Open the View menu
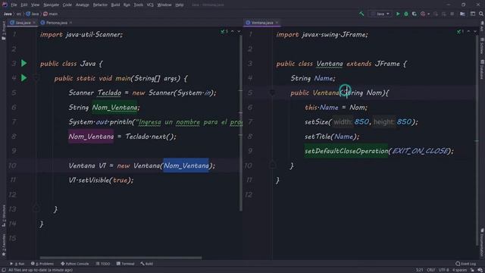 (36, 5)
